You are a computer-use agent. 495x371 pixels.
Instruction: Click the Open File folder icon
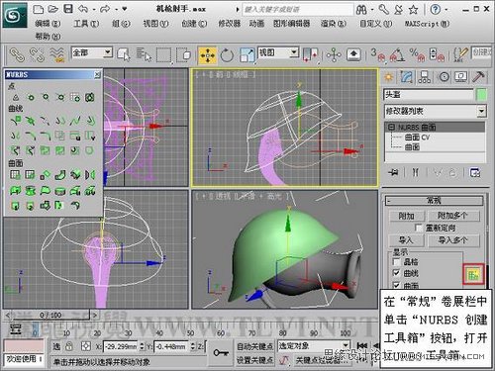[52, 9]
